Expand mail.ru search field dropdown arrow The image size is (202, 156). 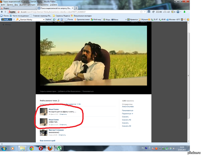point(44,20)
